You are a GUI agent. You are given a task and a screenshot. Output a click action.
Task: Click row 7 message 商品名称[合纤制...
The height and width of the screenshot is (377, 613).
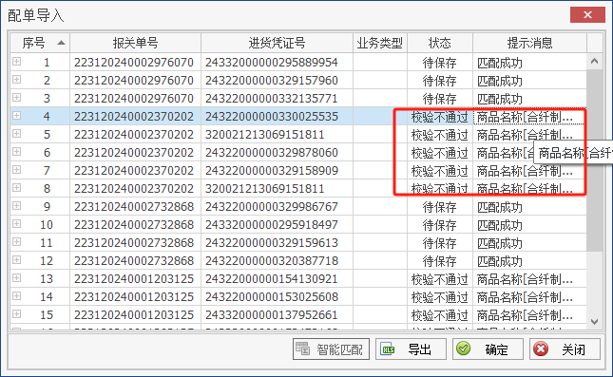[529, 171]
